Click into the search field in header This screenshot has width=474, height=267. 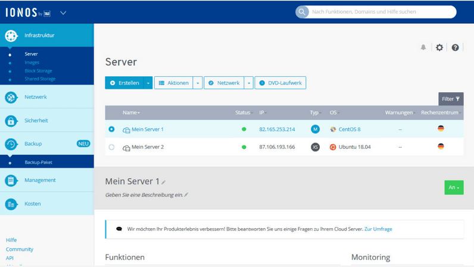(381, 12)
